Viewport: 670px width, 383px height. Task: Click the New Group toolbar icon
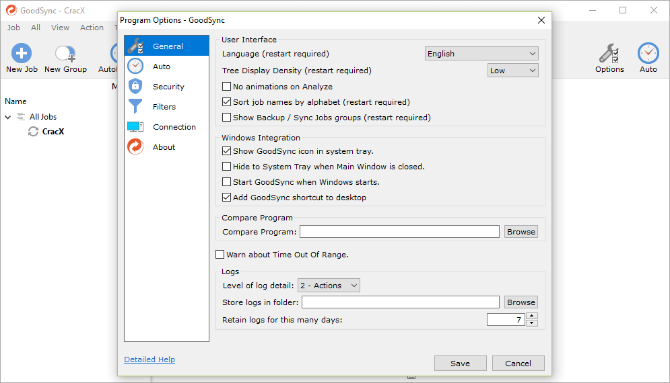pos(65,54)
